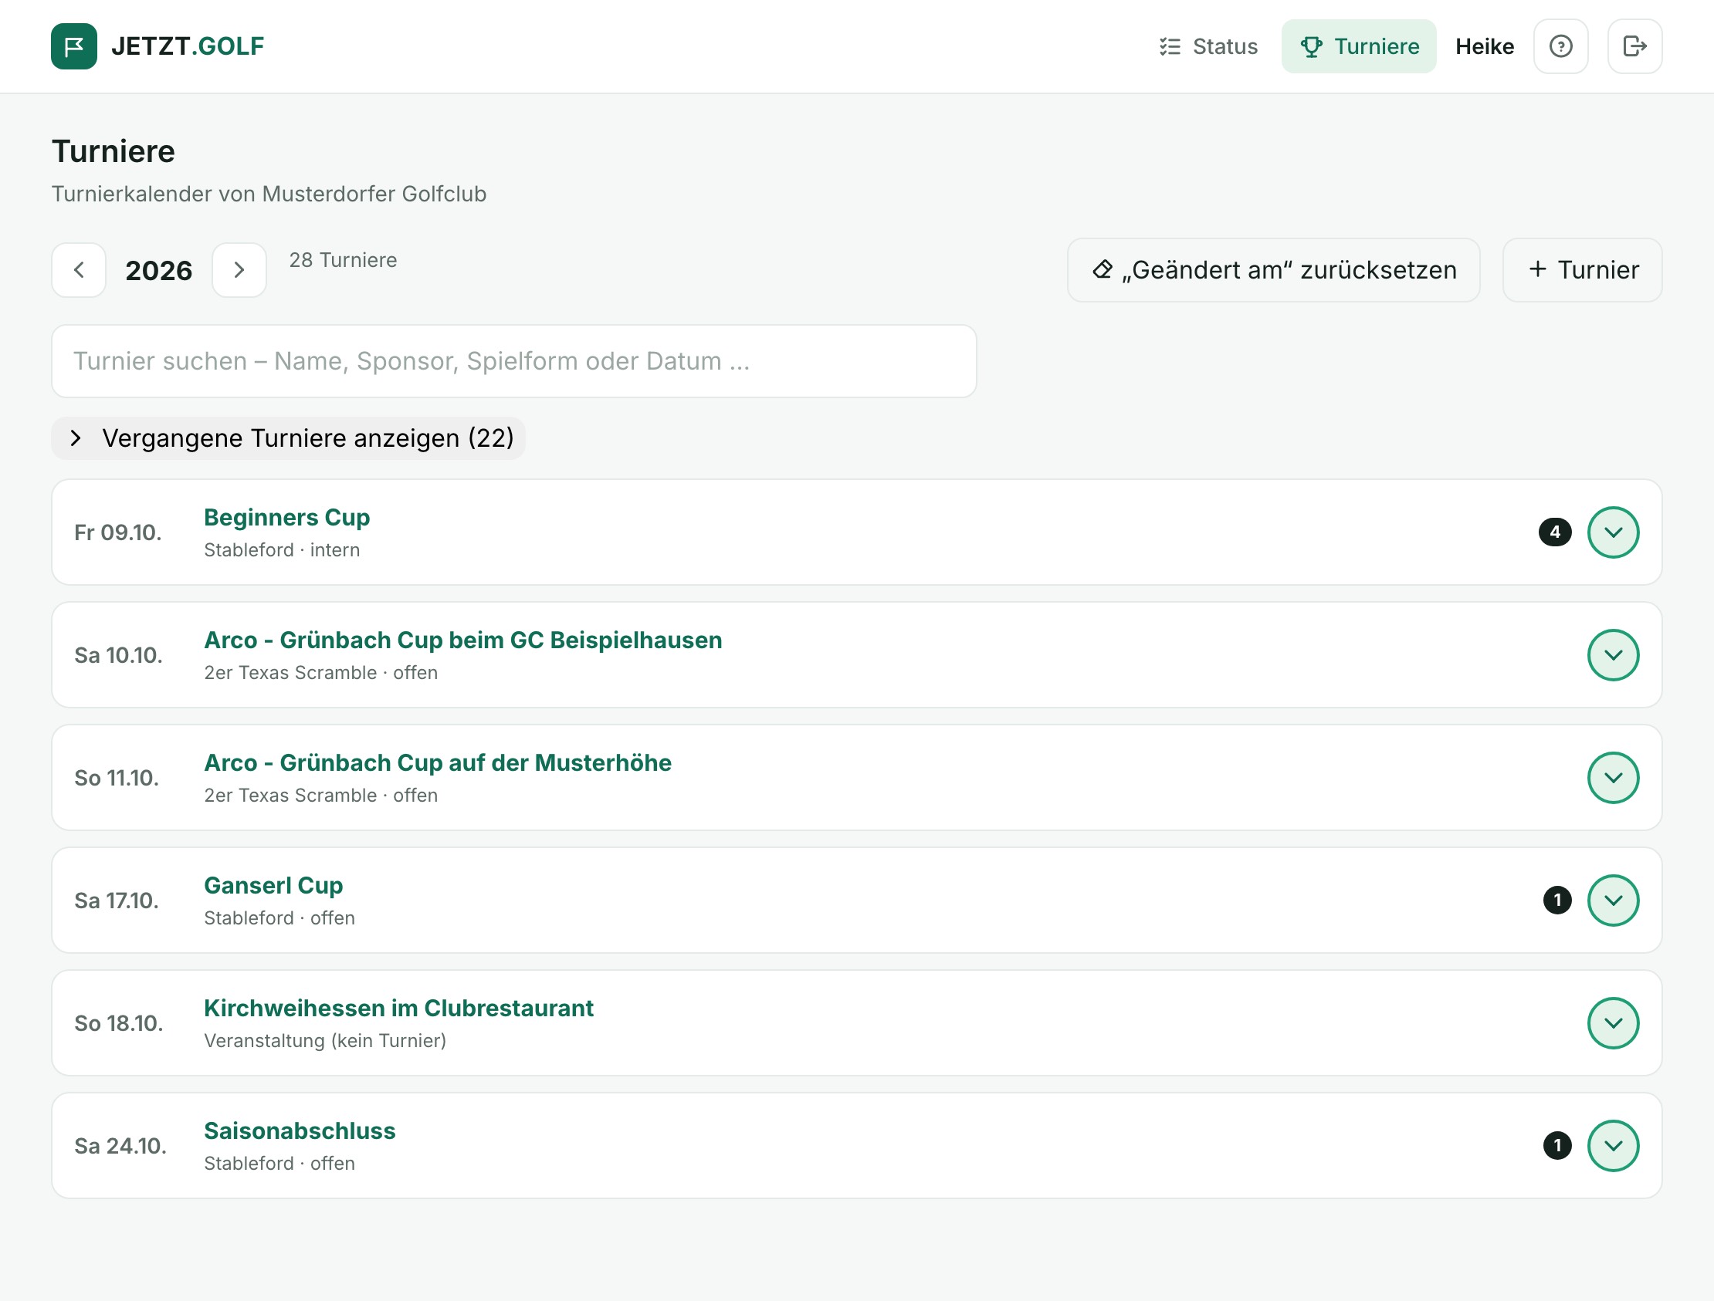Open the Ganserl Cup title link
Viewport: 1714px width, 1301px height.
(273, 885)
